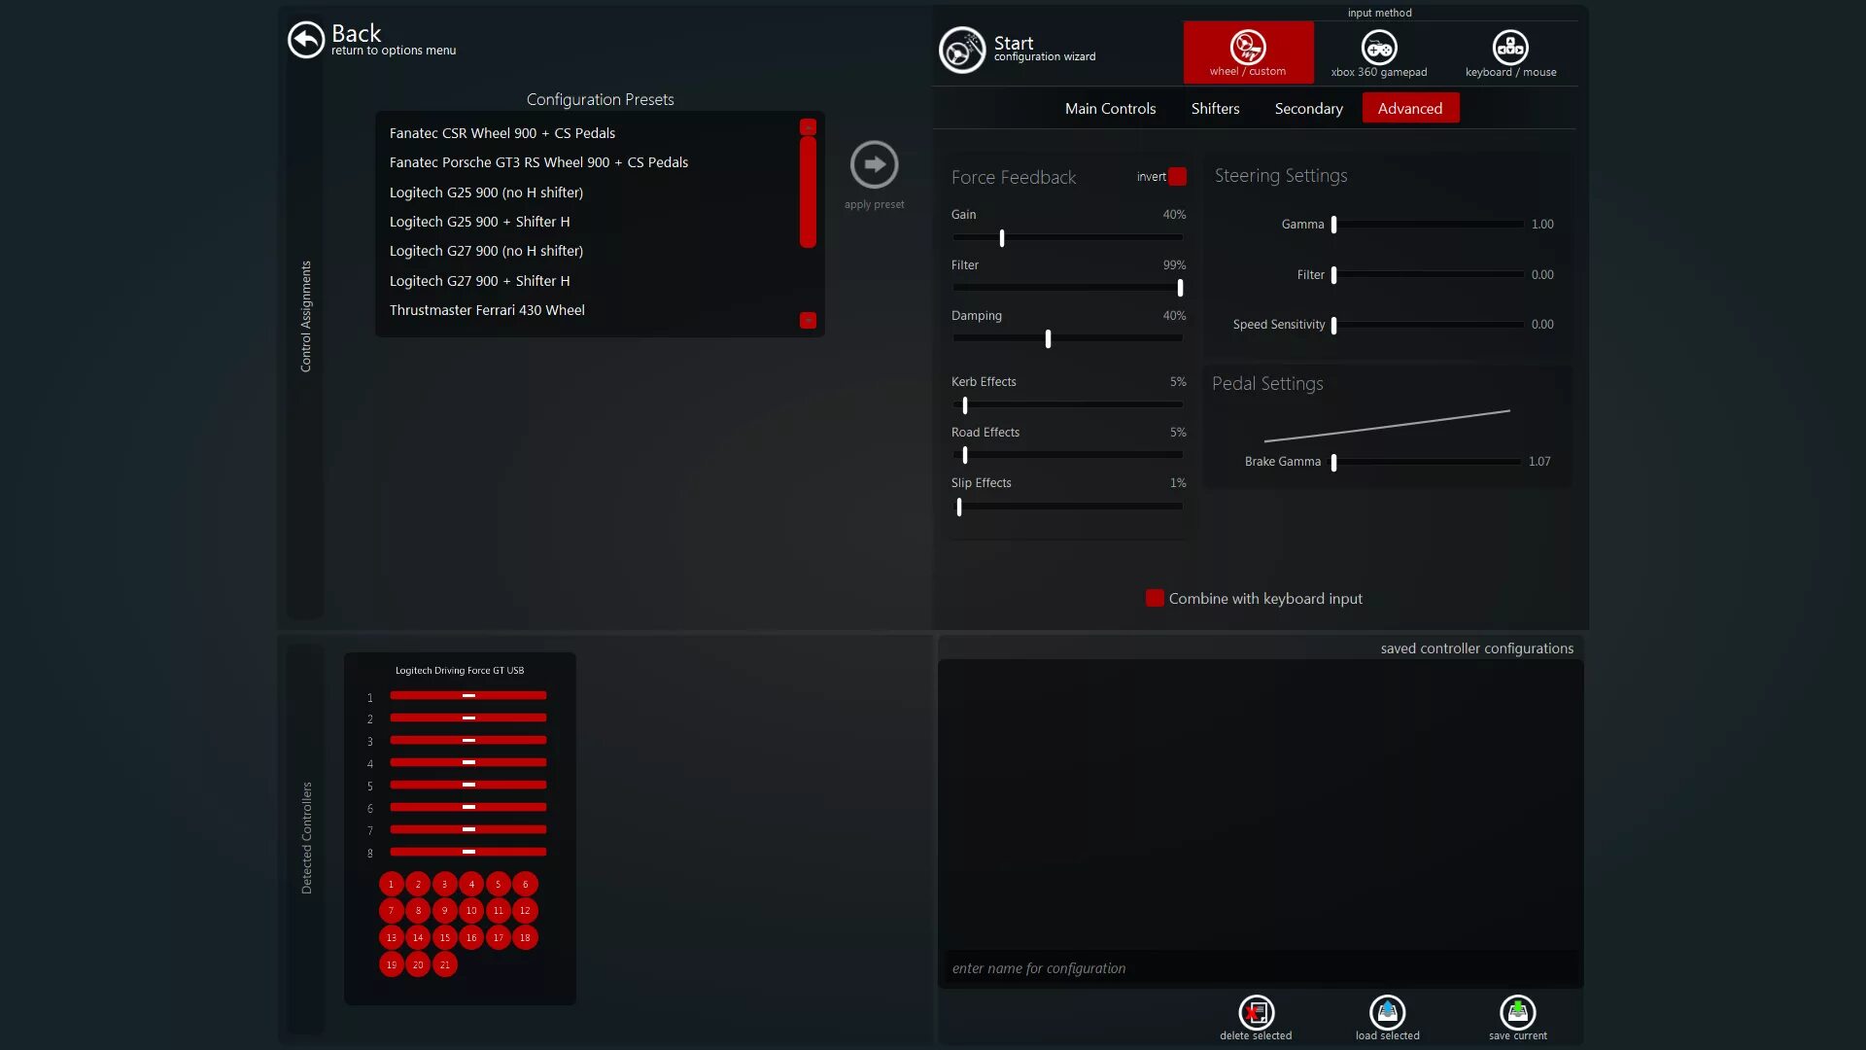Viewport: 1866px width, 1050px height.
Task: Select wheel / custom input method
Action: [1248, 52]
